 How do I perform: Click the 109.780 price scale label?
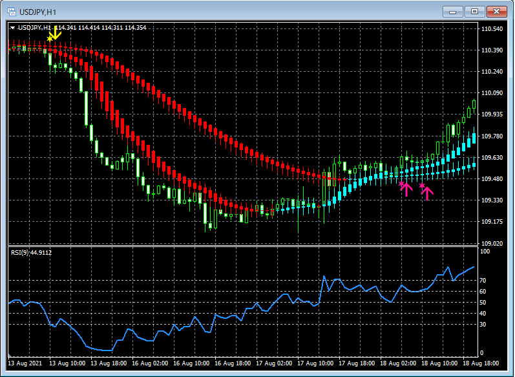pyautogui.click(x=492, y=136)
